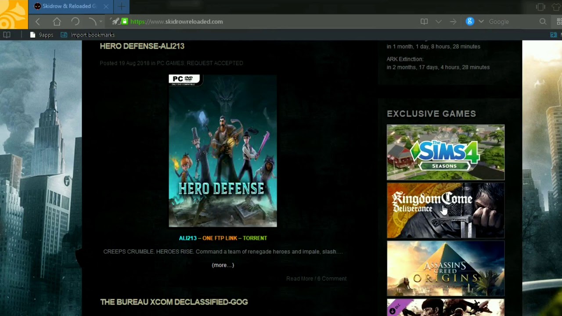Click the folder icon at bookmarks bar right end
Image resolution: width=562 pixels, height=316 pixels.
click(553, 35)
